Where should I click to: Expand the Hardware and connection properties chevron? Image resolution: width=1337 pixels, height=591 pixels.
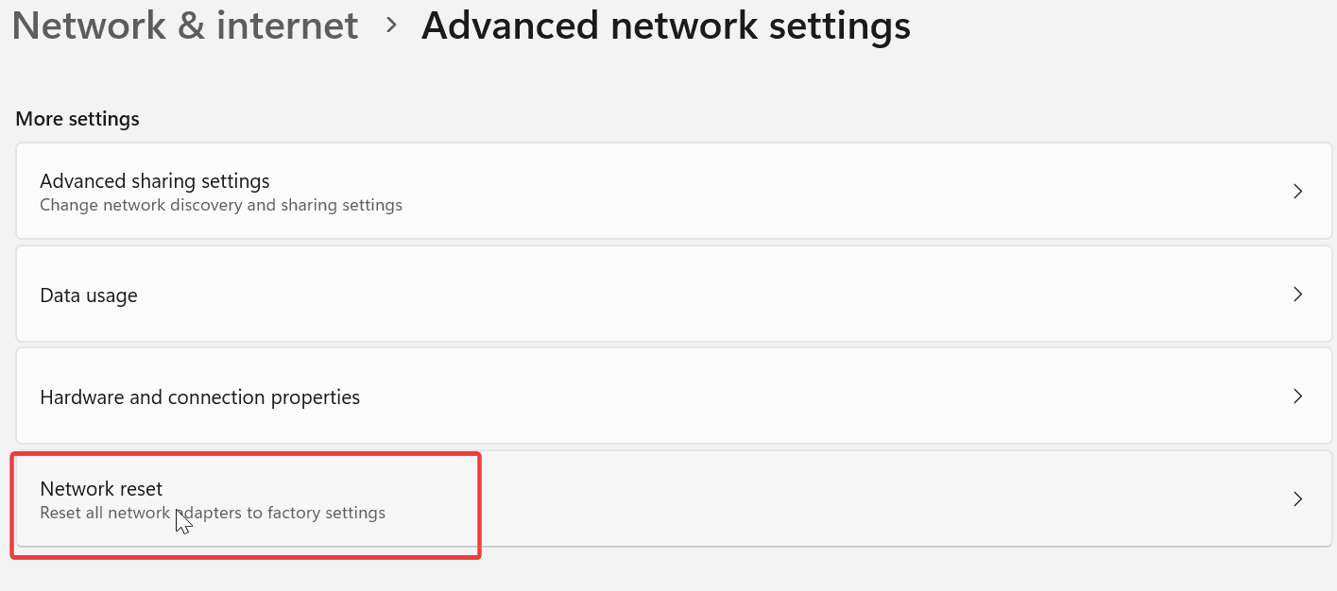pyautogui.click(x=1298, y=397)
